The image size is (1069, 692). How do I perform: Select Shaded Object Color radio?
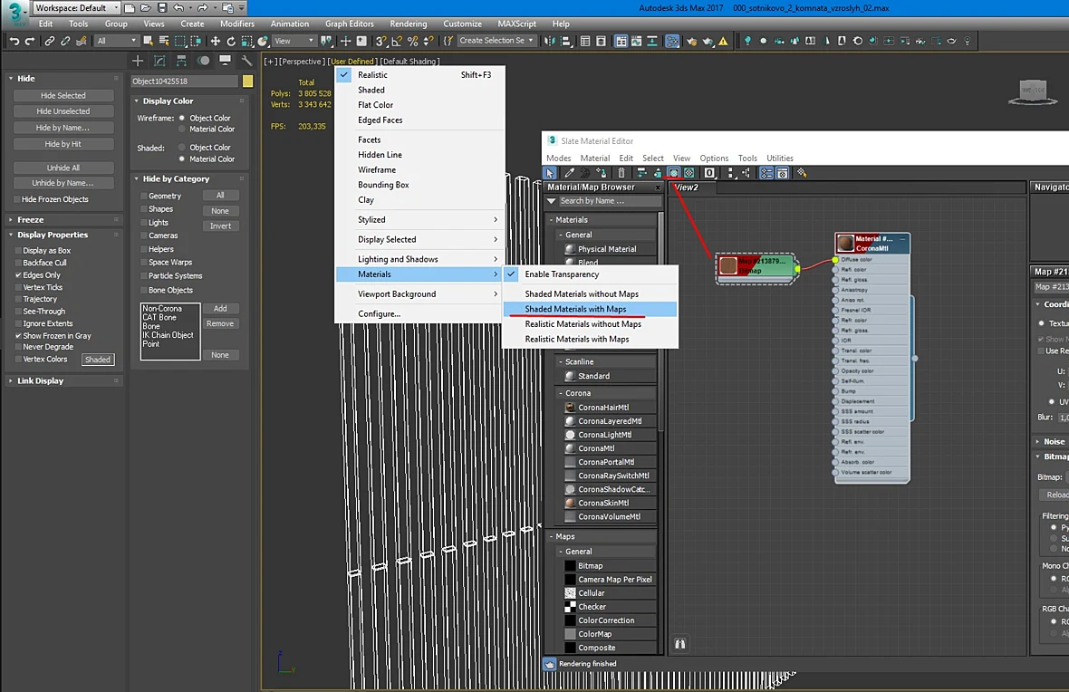point(182,148)
